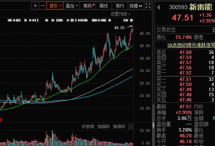This screenshot has width=215, height=146.
Task: Switch to 简约 simple mode
Action: 120,6
